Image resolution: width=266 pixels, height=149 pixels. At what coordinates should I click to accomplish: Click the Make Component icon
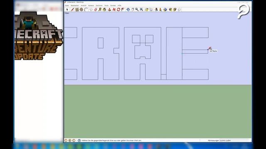91,10
